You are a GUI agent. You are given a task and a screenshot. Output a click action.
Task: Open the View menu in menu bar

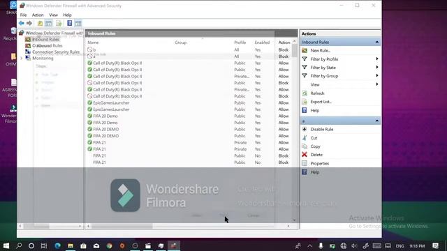coord(53,15)
